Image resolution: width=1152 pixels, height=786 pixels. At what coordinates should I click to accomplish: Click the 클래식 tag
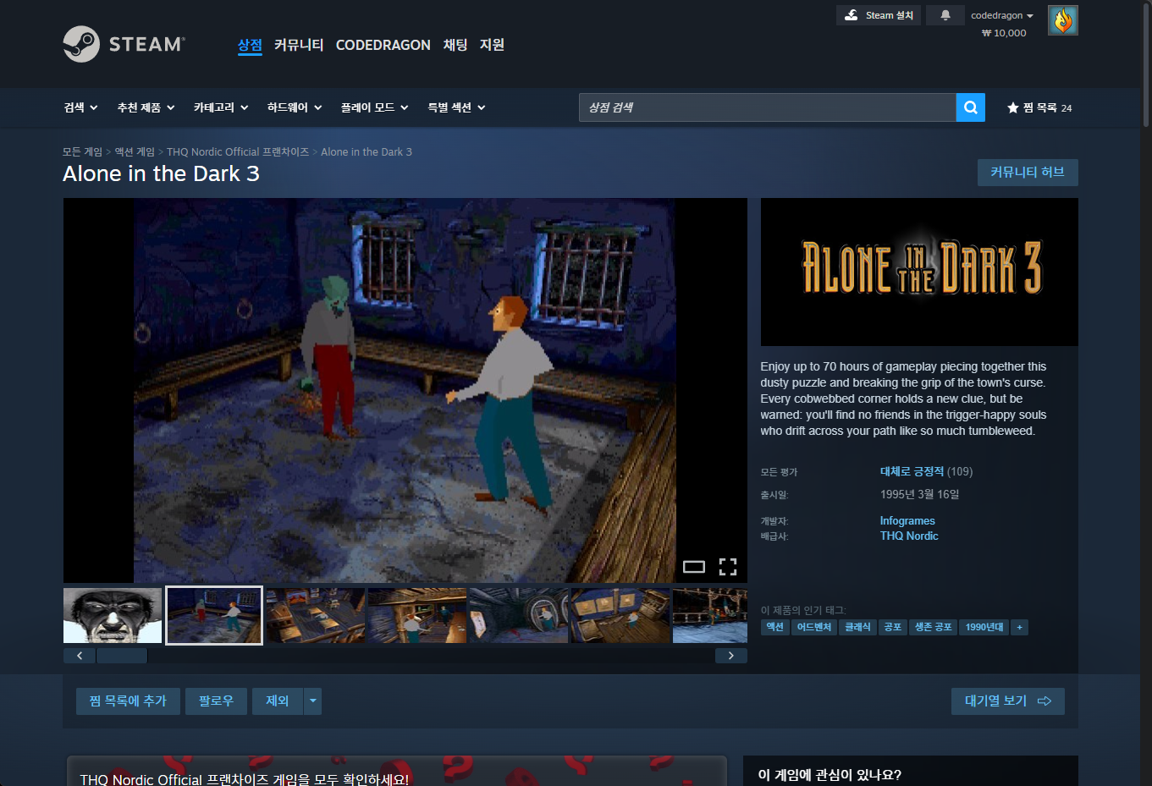tap(857, 627)
